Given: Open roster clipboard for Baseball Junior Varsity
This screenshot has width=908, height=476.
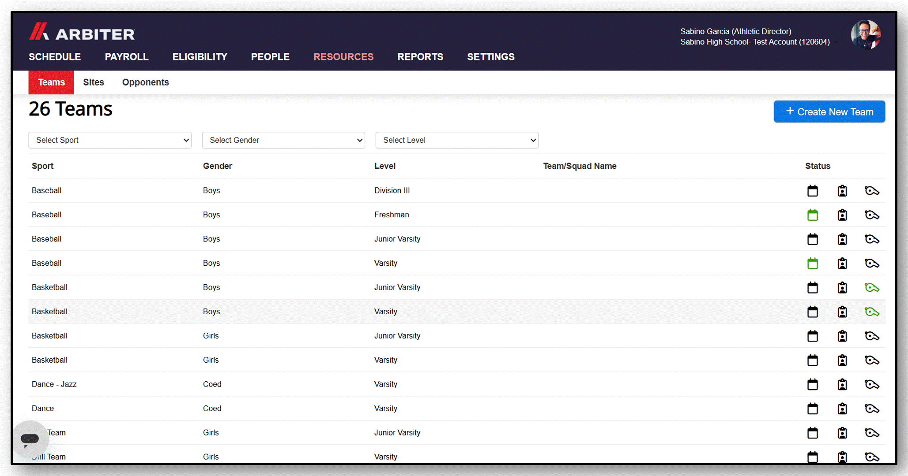Looking at the screenshot, I should [x=842, y=239].
